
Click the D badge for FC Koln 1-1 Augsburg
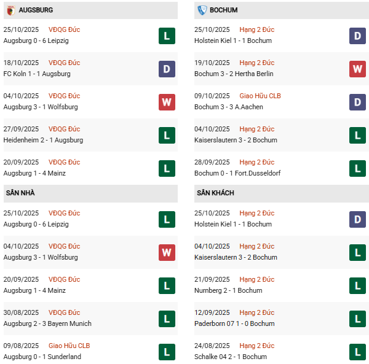[166, 69]
